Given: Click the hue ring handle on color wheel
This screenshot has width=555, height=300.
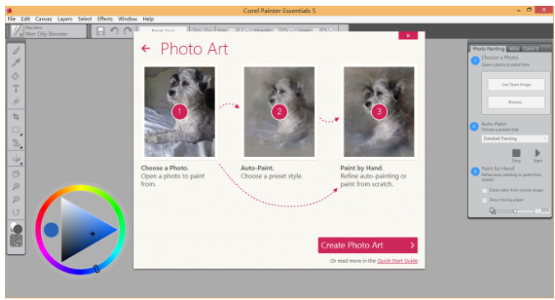Looking at the screenshot, I should [97, 269].
